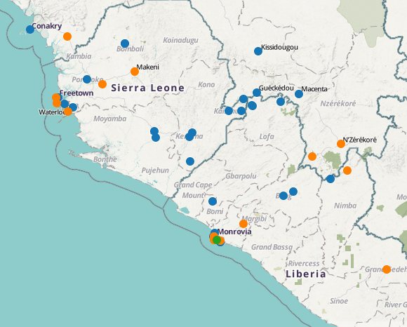Screen dimensions: 407x327
Task: Select the Kambia district label
Action: (79, 56)
